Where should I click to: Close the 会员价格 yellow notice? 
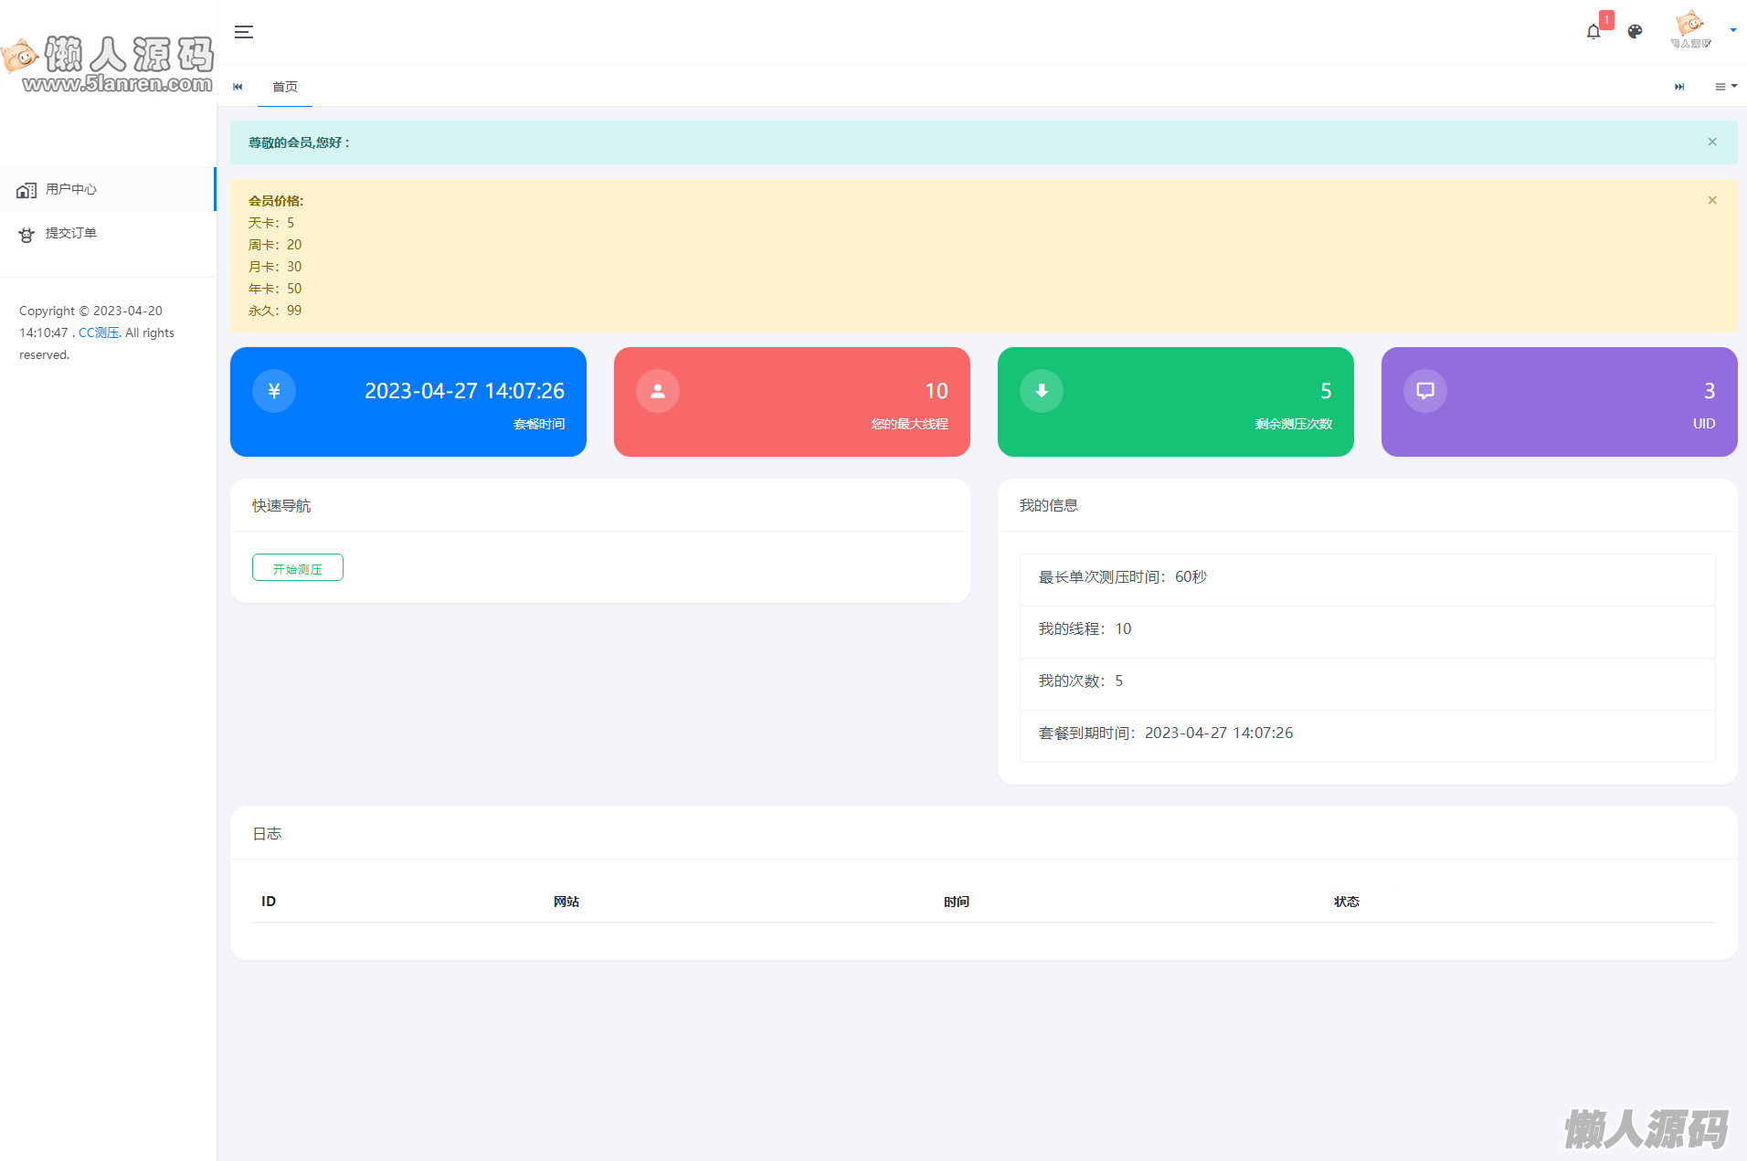(1712, 200)
